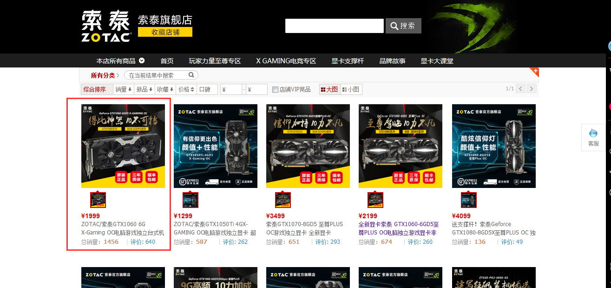Image resolution: width=611 pixels, height=288 pixels.
Task: Select 显卡支撑杆 in the navigation bar
Action: pyautogui.click(x=348, y=61)
